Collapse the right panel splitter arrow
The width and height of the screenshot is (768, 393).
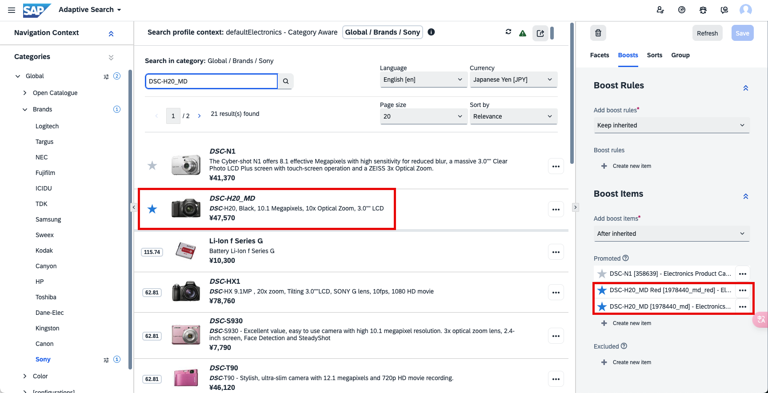tap(576, 207)
